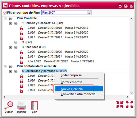Select Hermelo 2.020 exercise row
Screen dimensions: 137x118
click(58, 32)
